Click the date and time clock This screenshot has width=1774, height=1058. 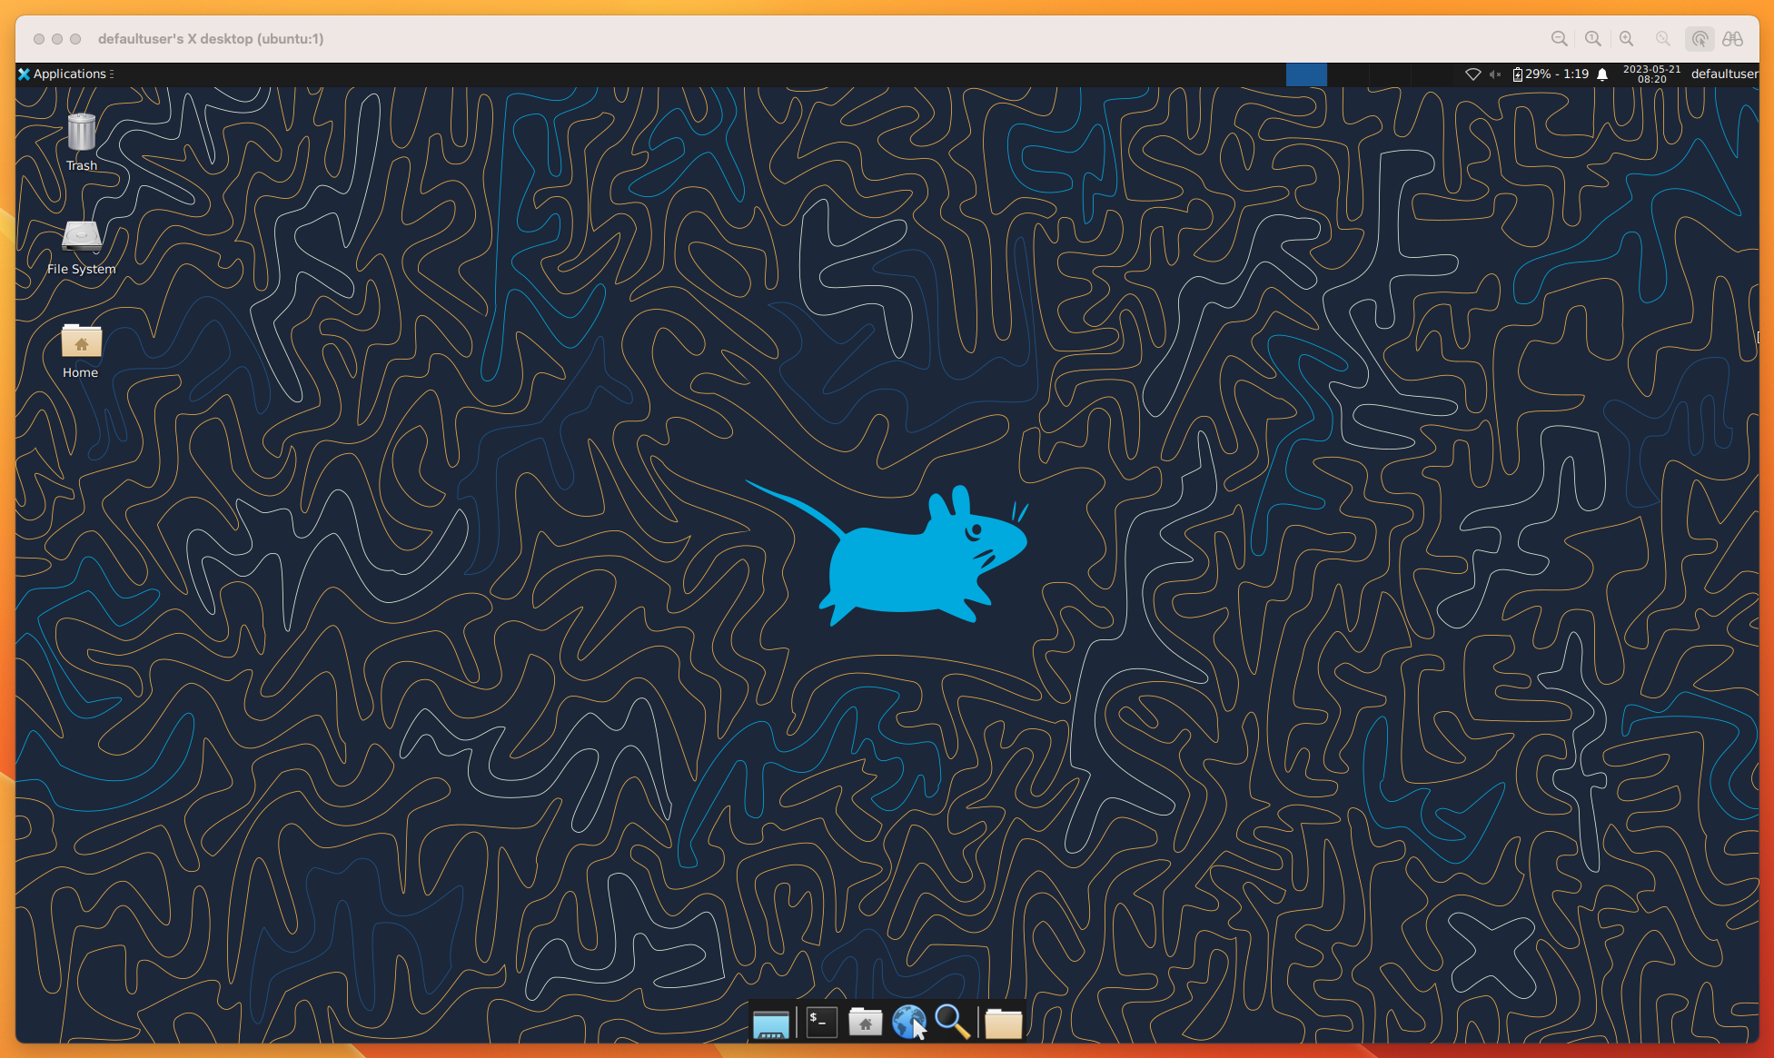(1651, 74)
